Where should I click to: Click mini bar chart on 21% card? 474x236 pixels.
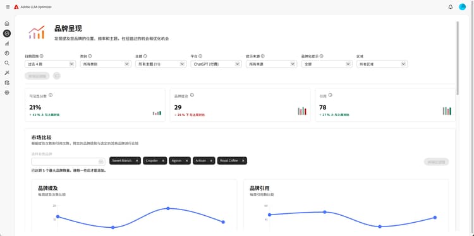point(157,113)
